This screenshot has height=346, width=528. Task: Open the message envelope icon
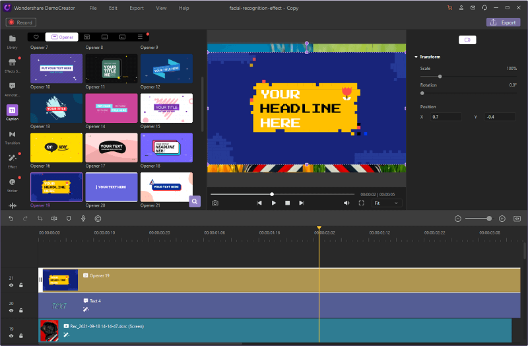click(x=473, y=8)
